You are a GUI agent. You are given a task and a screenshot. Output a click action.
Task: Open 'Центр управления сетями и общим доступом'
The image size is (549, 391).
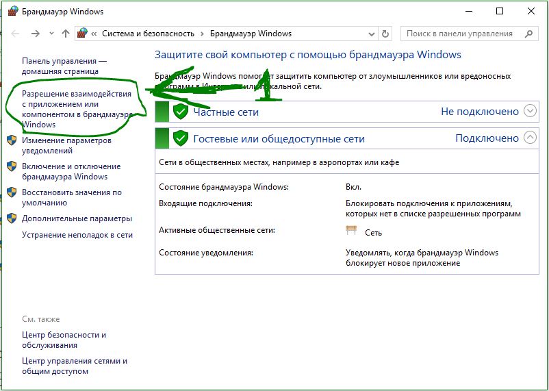click(x=74, y=366)
